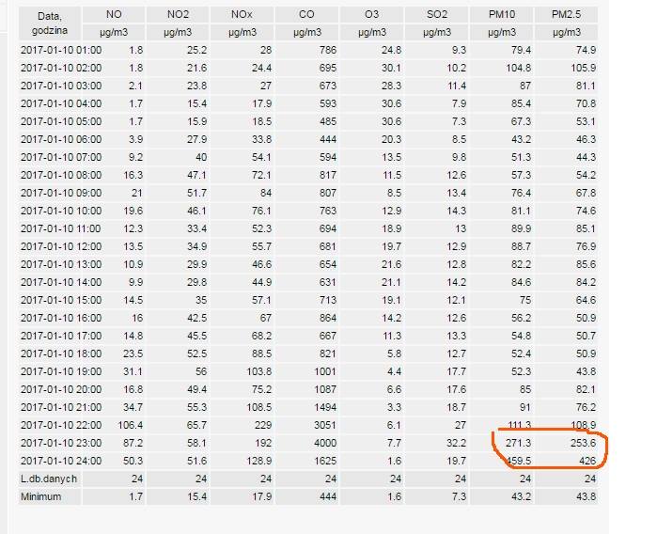Select the 2017-01-10 06:00 row label
This screenshot has height=534, width=657.
coord(61,139)
